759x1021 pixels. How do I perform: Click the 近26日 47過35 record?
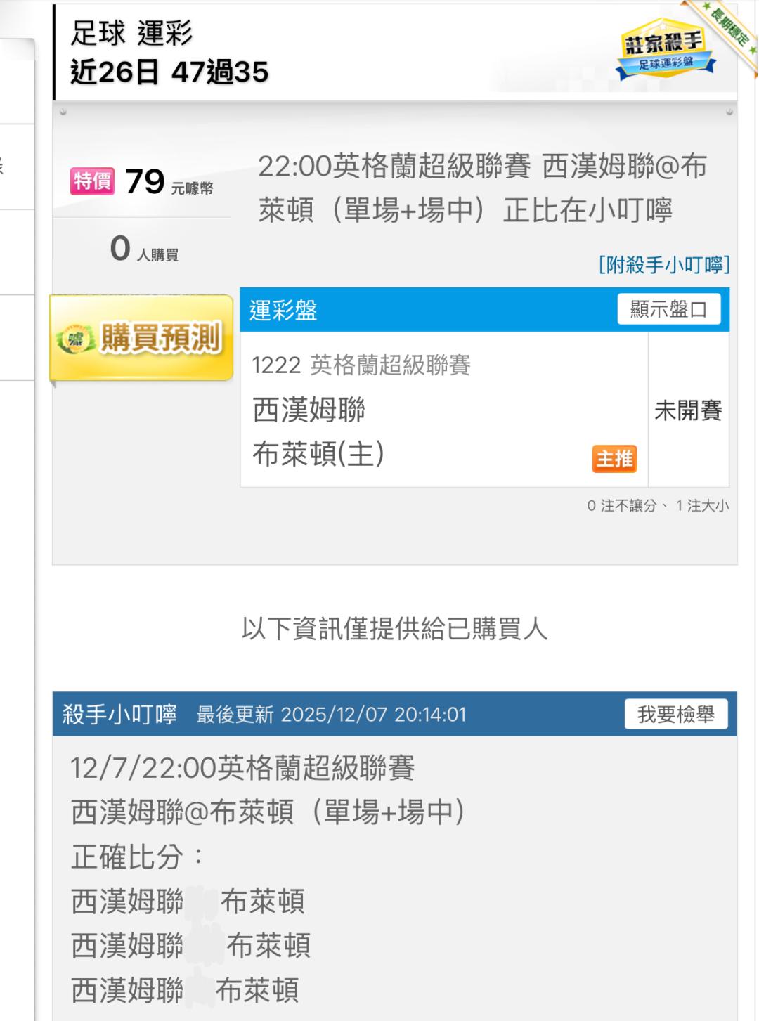169,72
